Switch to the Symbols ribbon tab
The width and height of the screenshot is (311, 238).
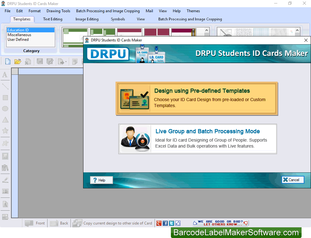tap(118, 19)
